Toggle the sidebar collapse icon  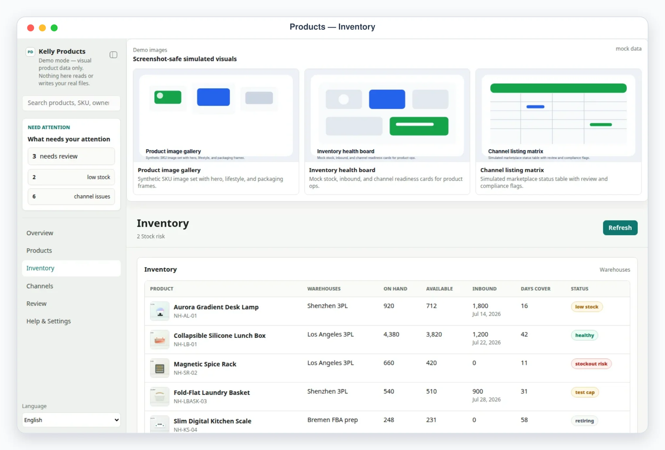tap(113, 55)
